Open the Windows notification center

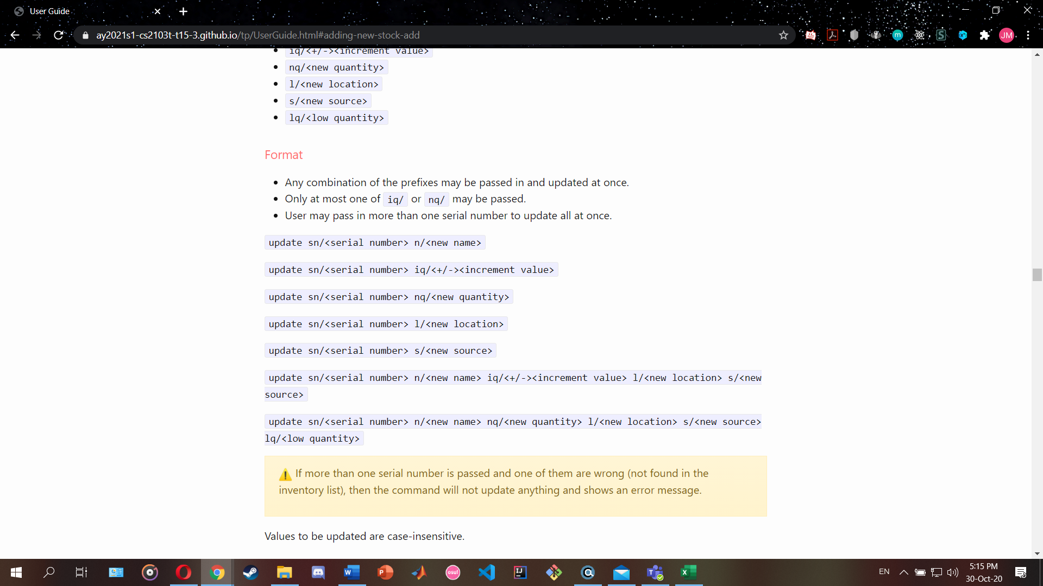(1021, 572)
